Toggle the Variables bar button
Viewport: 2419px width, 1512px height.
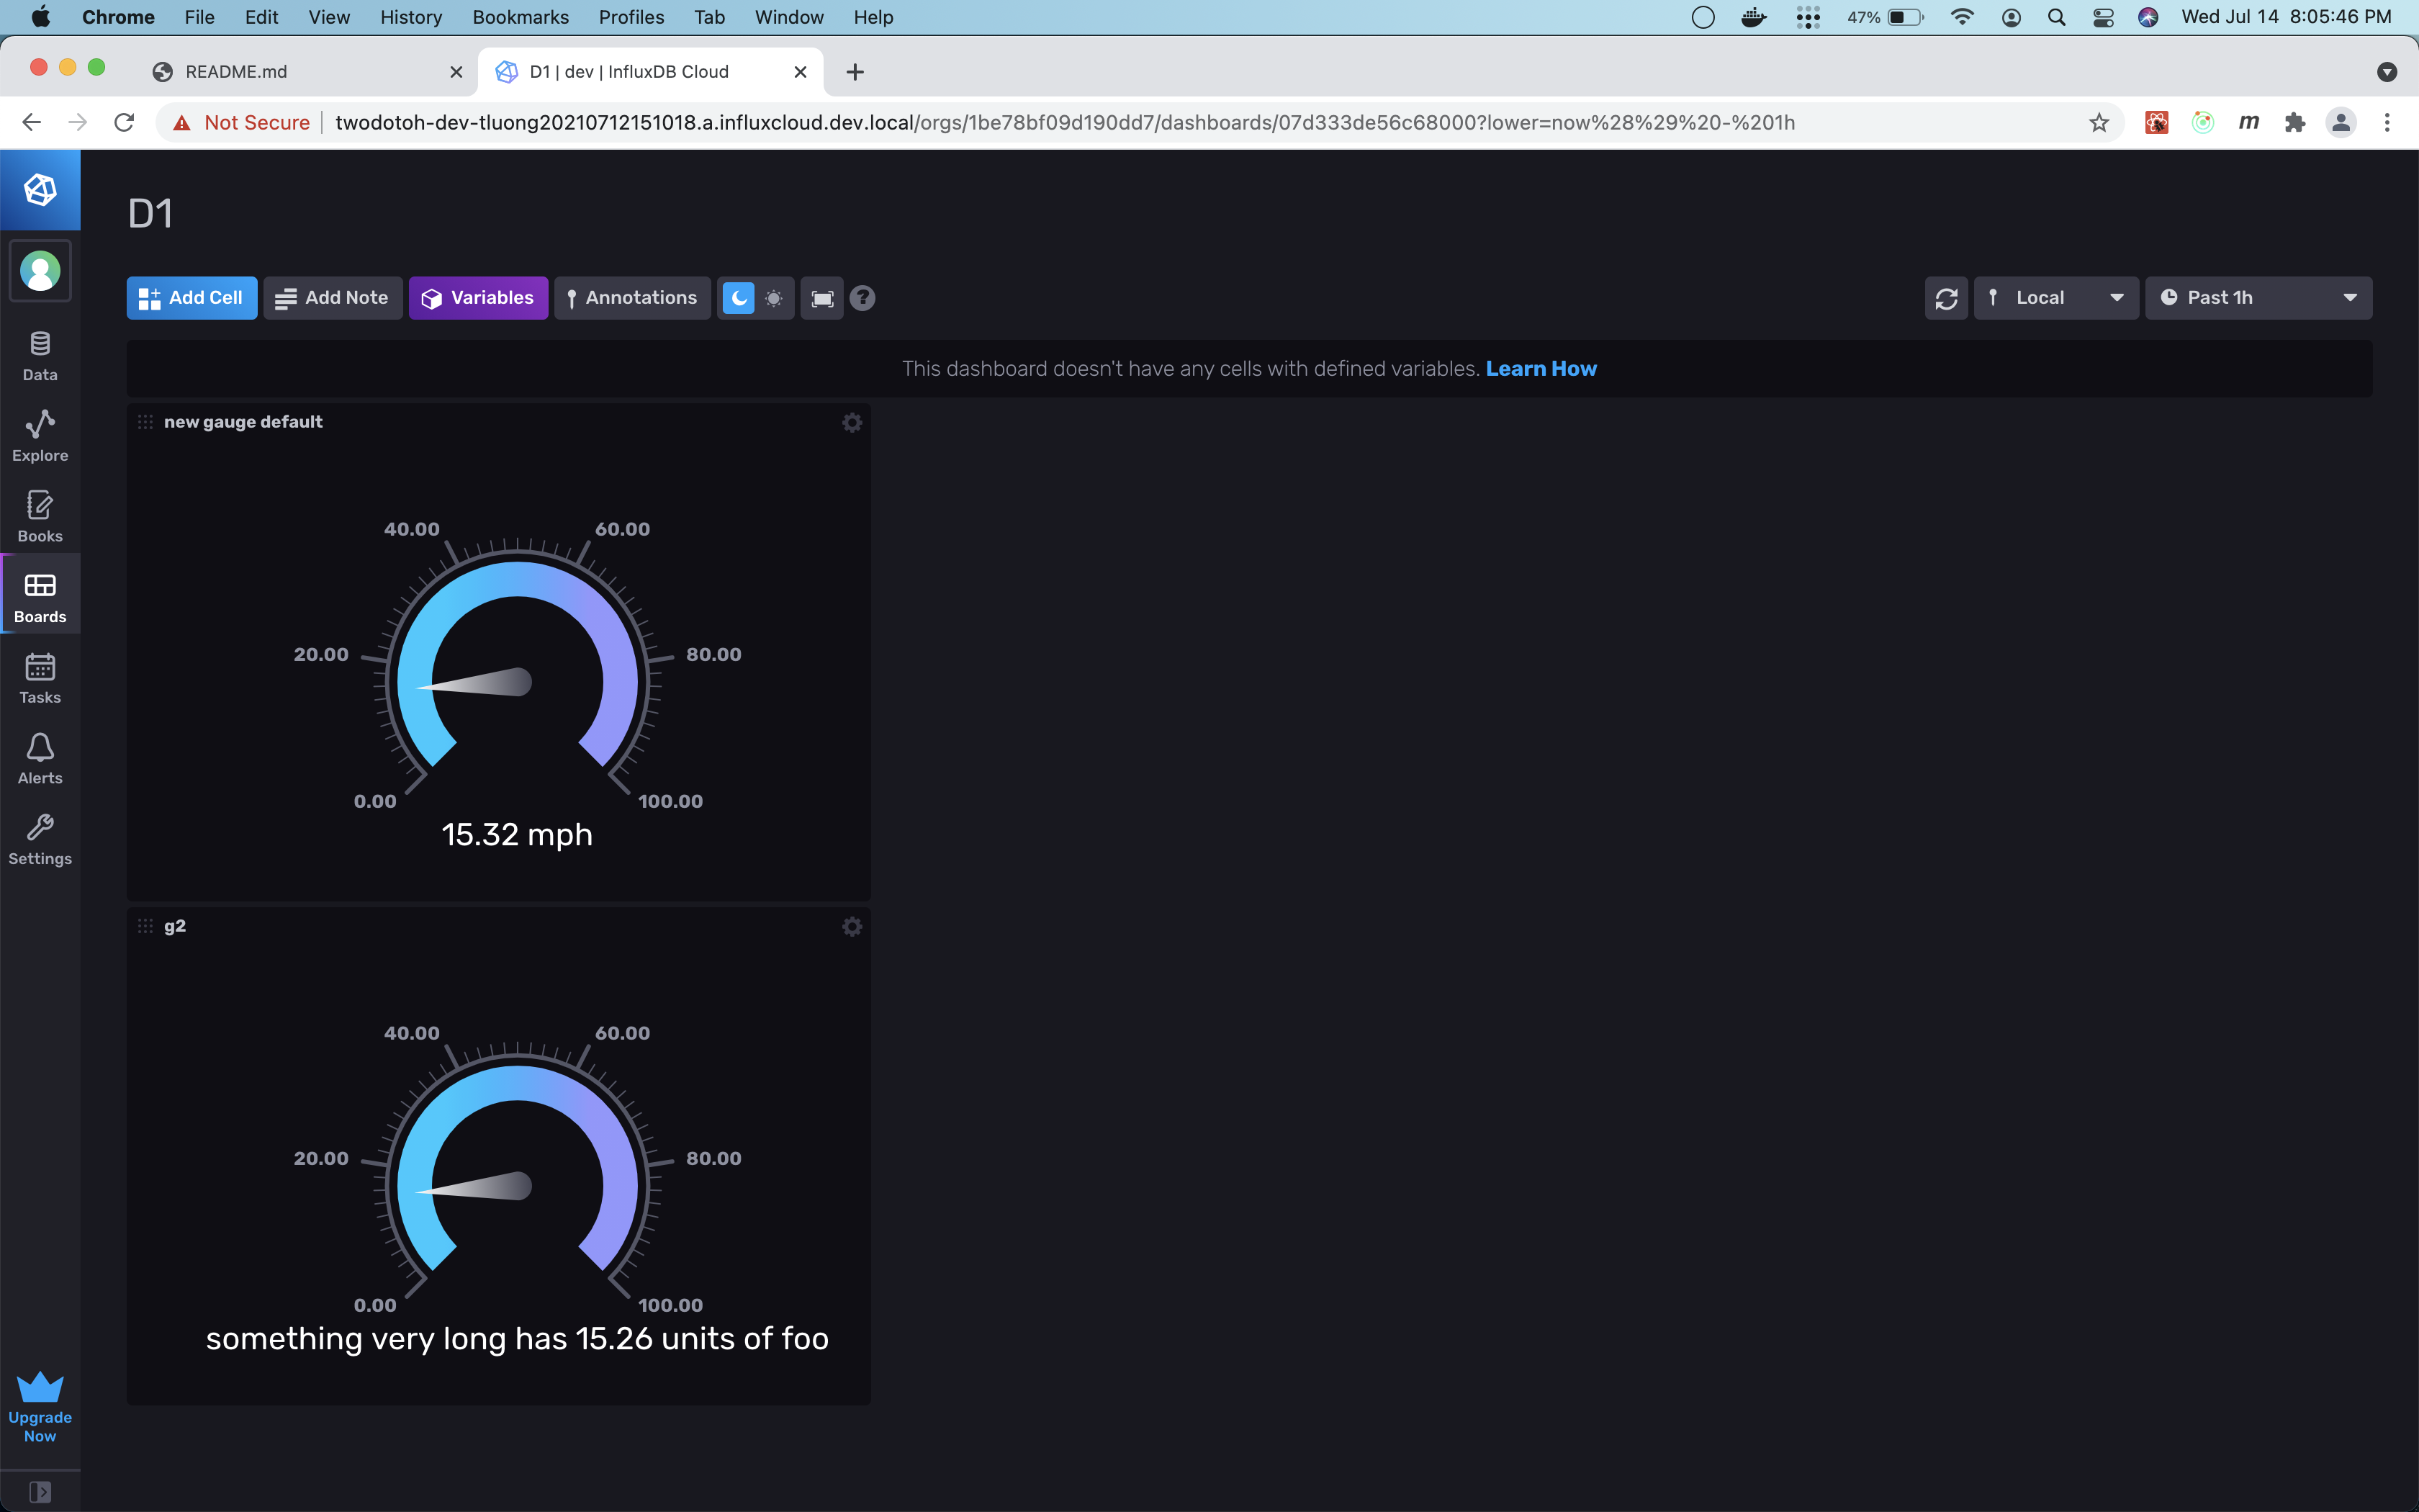(478, 298)
